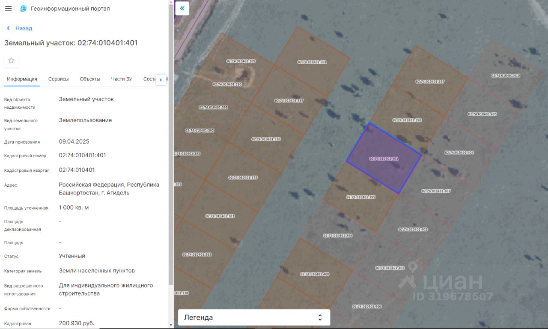Screen dimensions: 548x329
Task: Select parcel 02:74:010401:407 on map
Action: pyautogui.click(x=436, y=191)
